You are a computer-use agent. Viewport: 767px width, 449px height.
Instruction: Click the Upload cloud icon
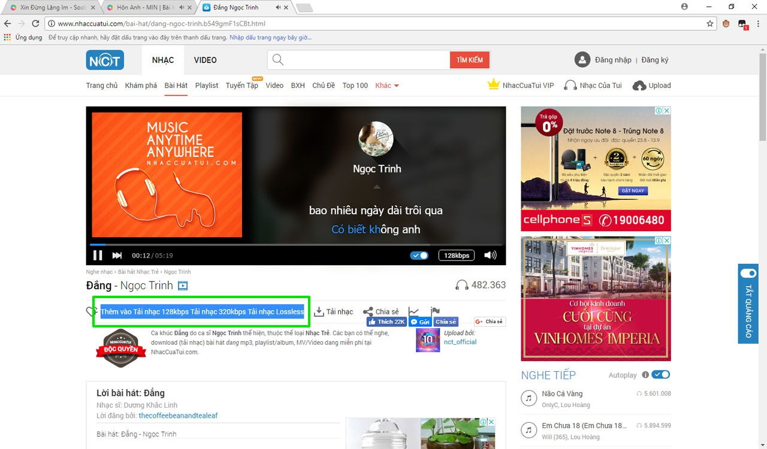point(639,86)
